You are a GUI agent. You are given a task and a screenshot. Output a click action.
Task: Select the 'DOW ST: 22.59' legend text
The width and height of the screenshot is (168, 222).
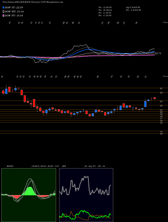[14, 7]
